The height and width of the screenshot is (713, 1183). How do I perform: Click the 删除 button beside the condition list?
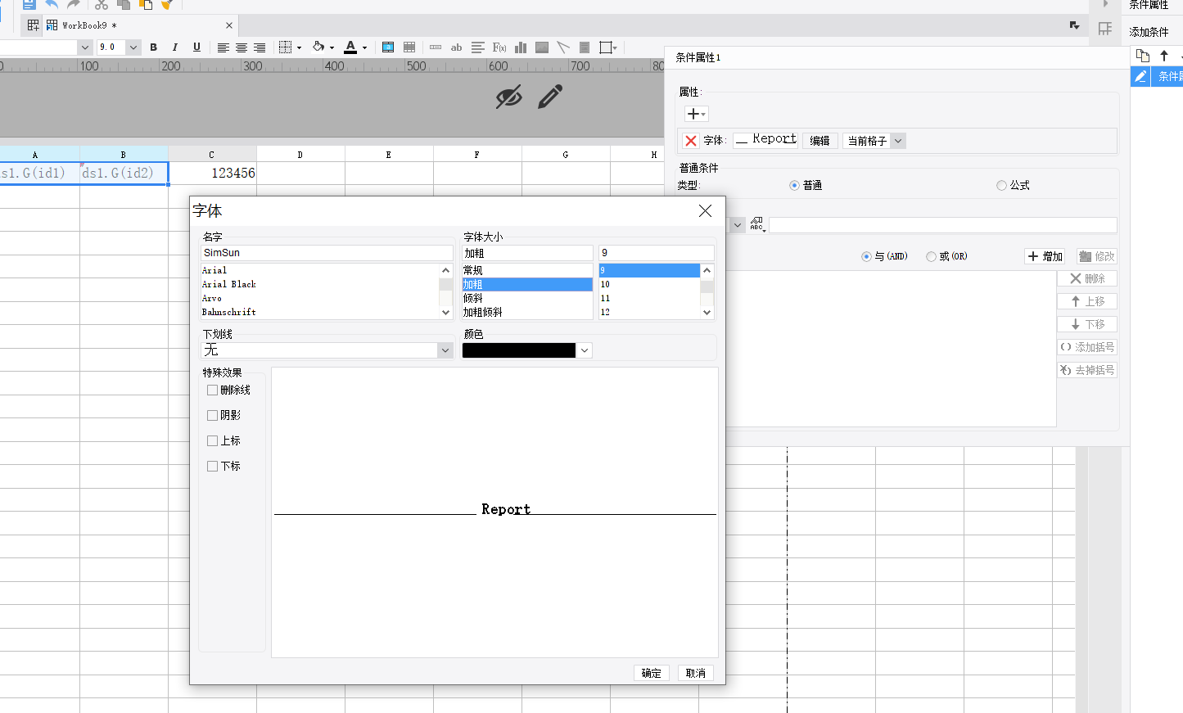click(x=1087, y=279)
